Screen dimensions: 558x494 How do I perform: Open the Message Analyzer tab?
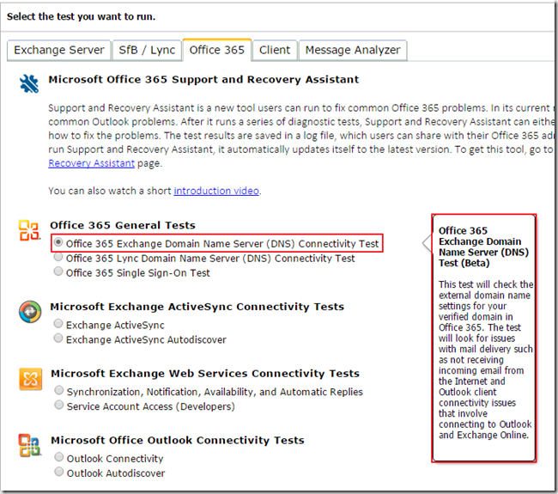[352, 50]
